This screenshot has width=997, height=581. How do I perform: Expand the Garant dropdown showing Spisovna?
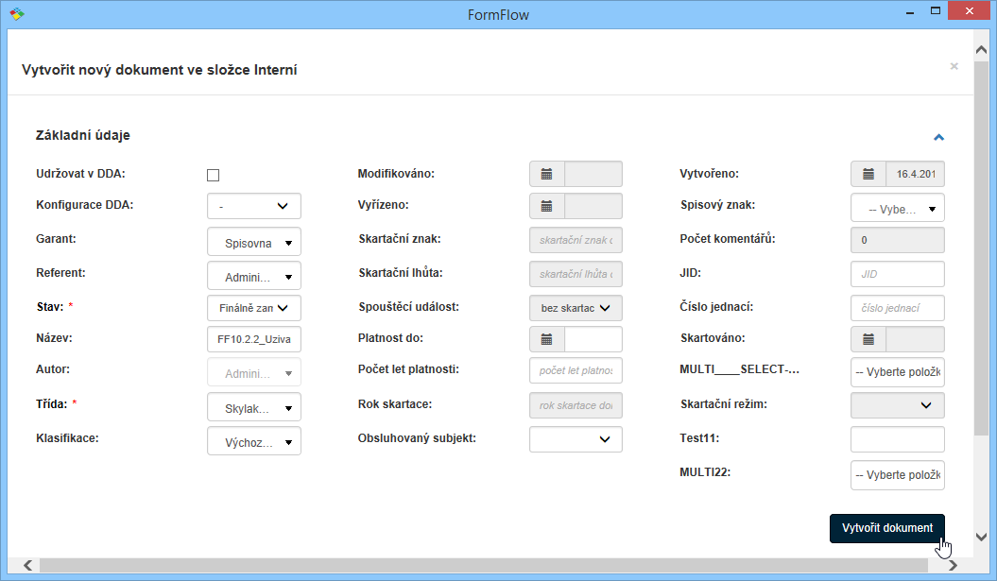click(253, 243)
